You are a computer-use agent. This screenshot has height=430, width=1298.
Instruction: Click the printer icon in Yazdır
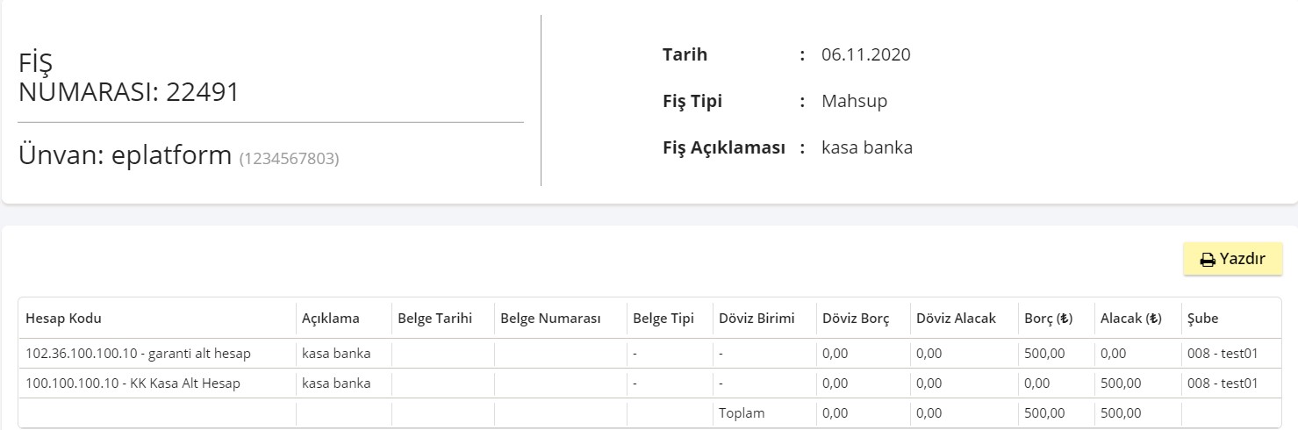1208,260
